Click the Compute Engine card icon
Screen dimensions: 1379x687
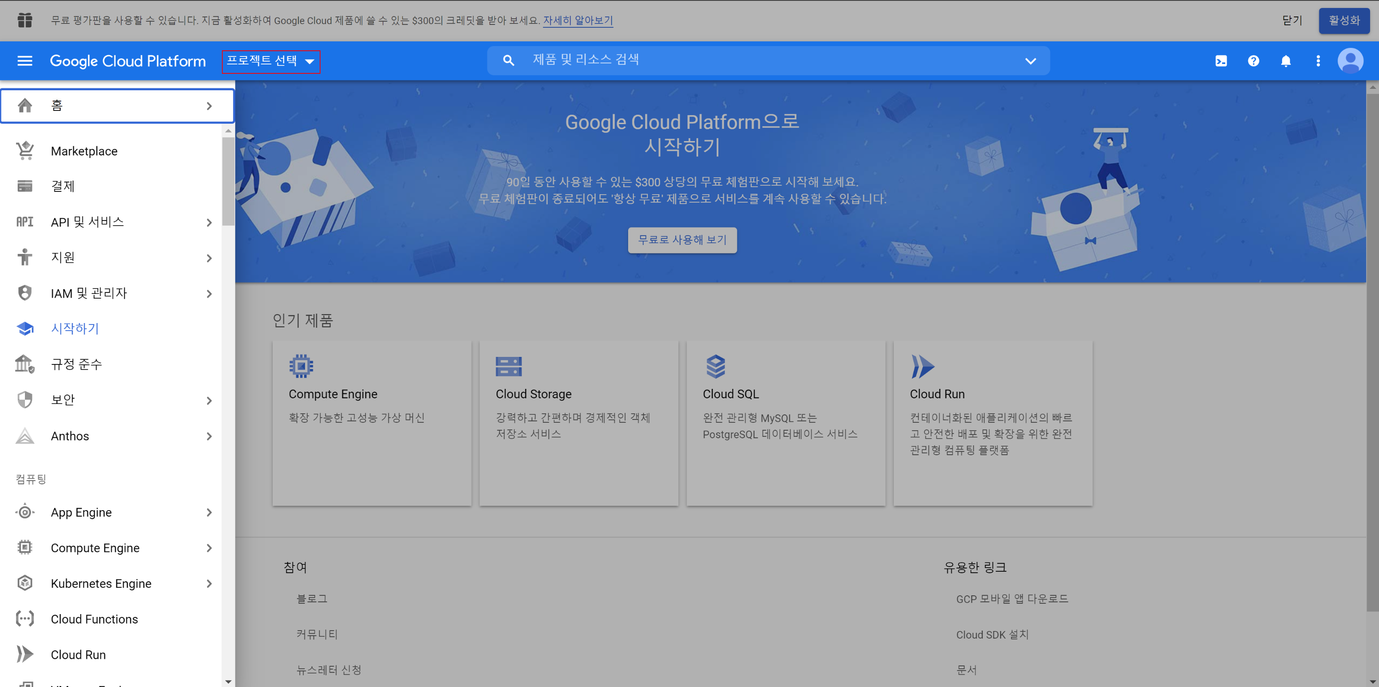[x=301, y=366]
